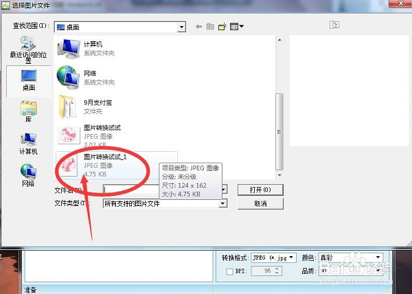
Task: Open 库 in the places sidebar
Action: click(28, 111)
